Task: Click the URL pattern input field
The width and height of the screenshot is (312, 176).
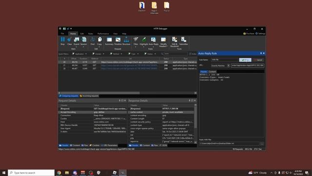Action: tap(248, 66)
